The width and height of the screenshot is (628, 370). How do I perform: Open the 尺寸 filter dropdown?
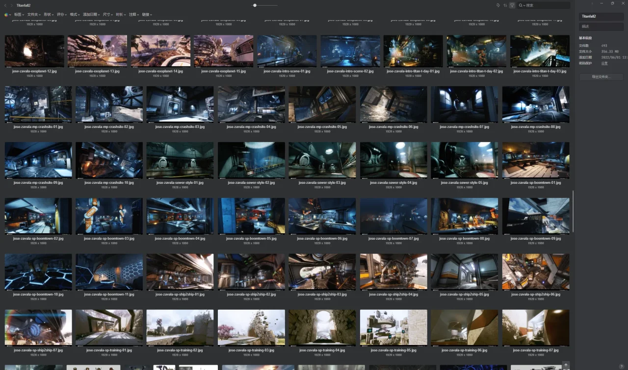coord(108,15)
